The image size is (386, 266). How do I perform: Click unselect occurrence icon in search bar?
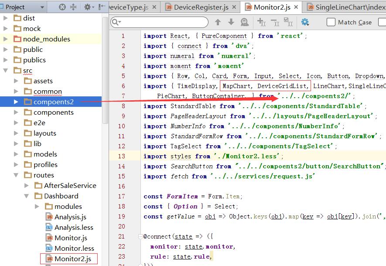pos(275,22)
